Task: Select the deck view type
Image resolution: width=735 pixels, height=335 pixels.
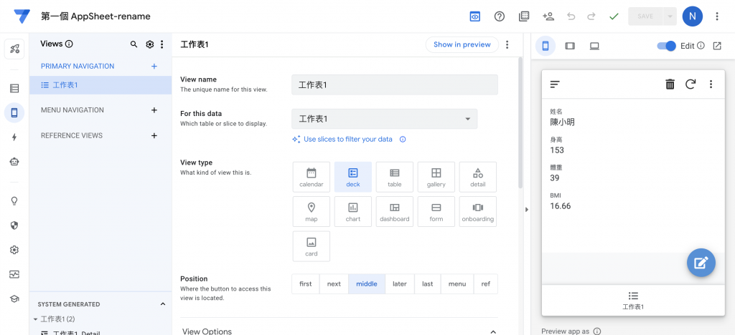Action: 353,177
